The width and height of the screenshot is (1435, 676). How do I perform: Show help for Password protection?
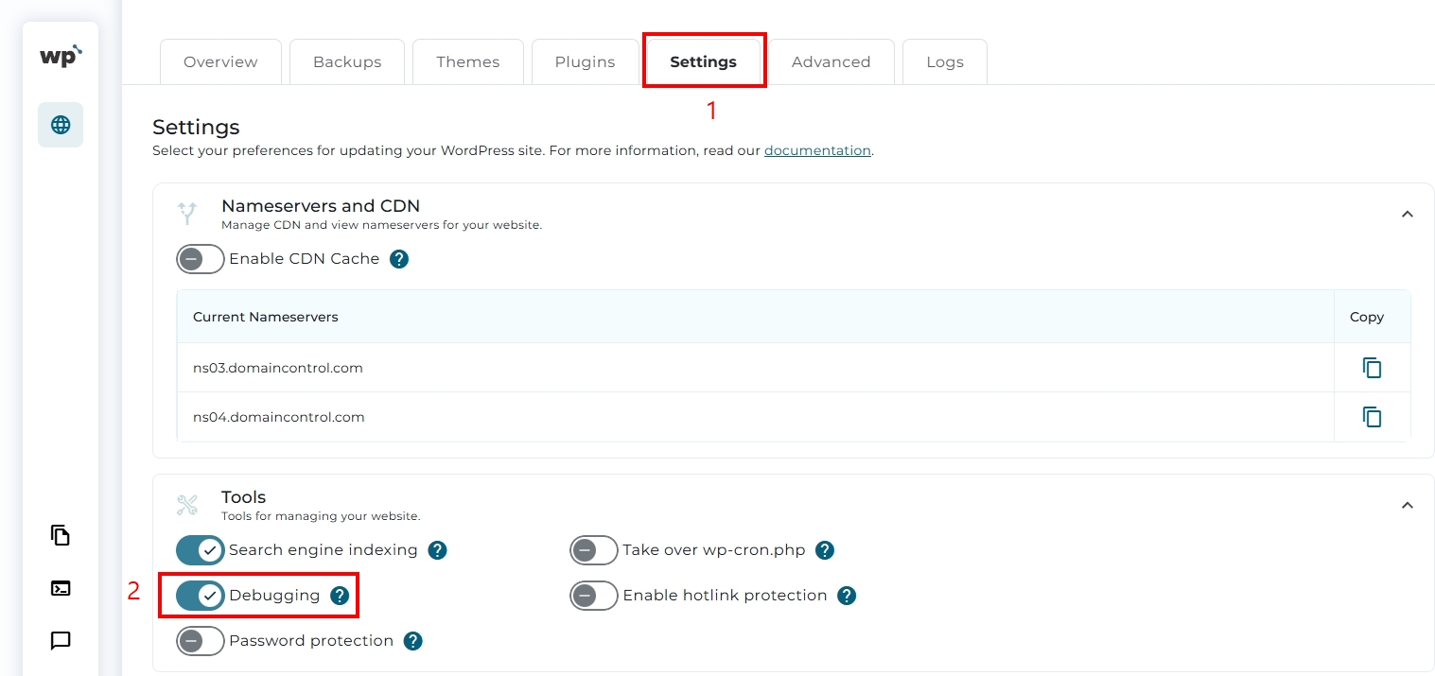(x=412, y=641)
